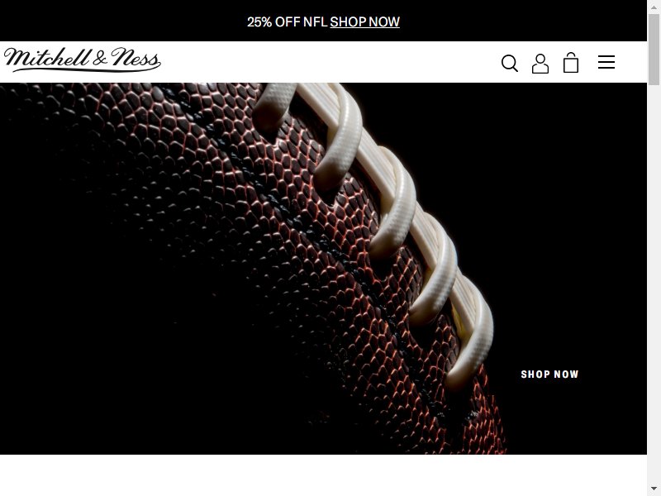Viewport: 661px width, 496px height.
Task: Click the empty white header space
Action: point(329,62)
